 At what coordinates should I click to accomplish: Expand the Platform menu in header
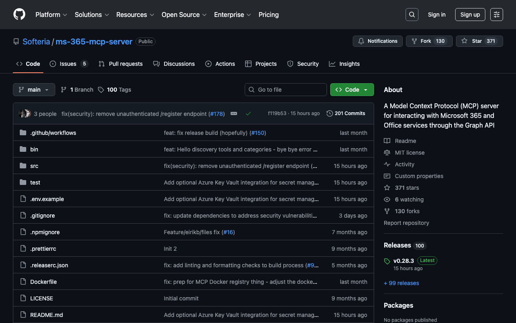(x=51, y=15)
